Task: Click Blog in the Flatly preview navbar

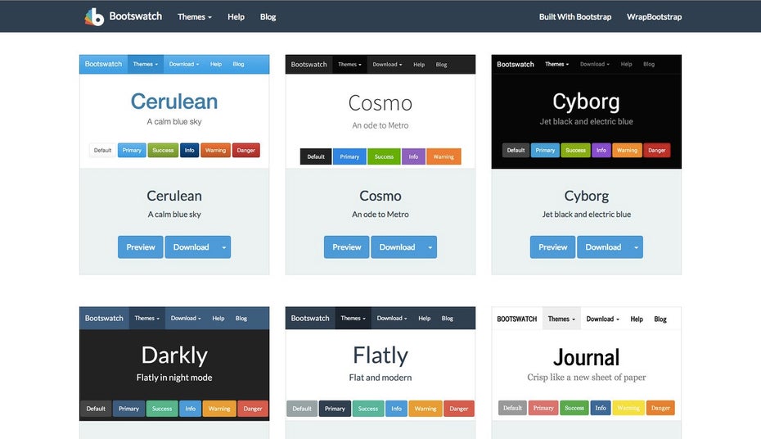Action: tap(448, 318)
